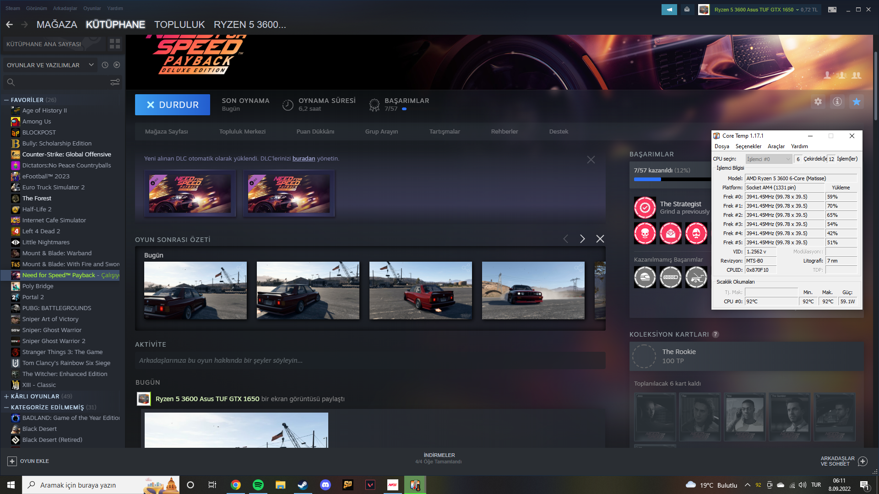Click the Core Temp CPU #0 processor dropdown
The height and width of the screenshot is (494, 879).
pos(768,159)
